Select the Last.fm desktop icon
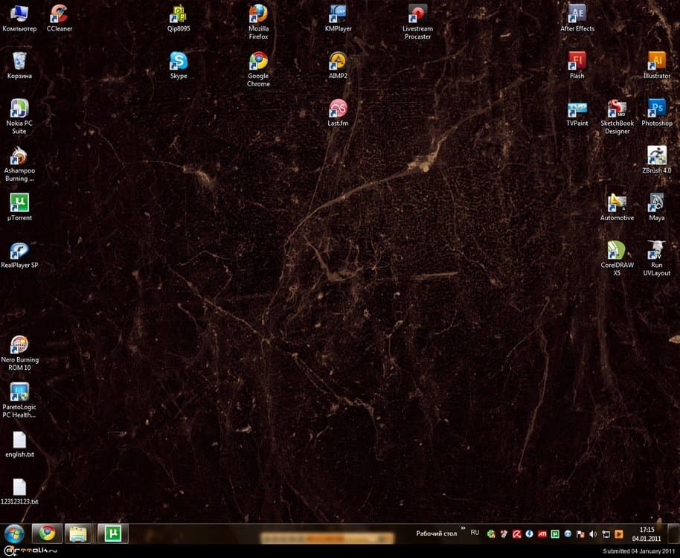Screen dimensions: 680x558 338,109
